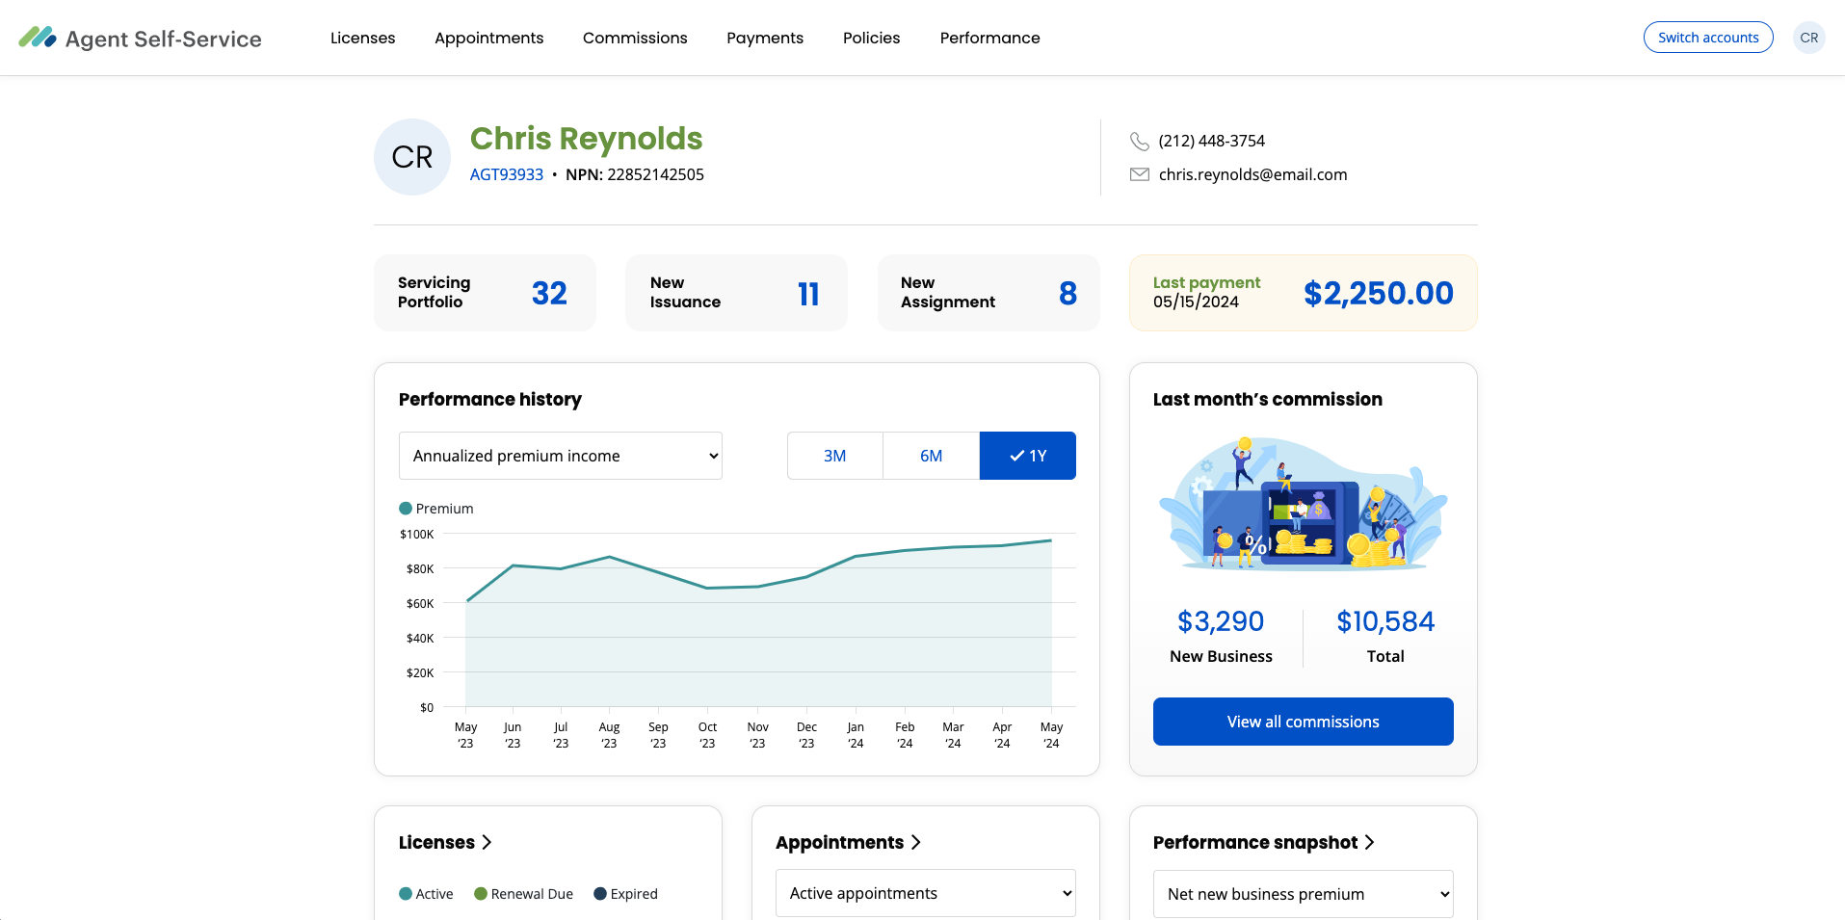Select the 3M time range option
Viewport: 1845px width, 920px height.
click(834, 456)
